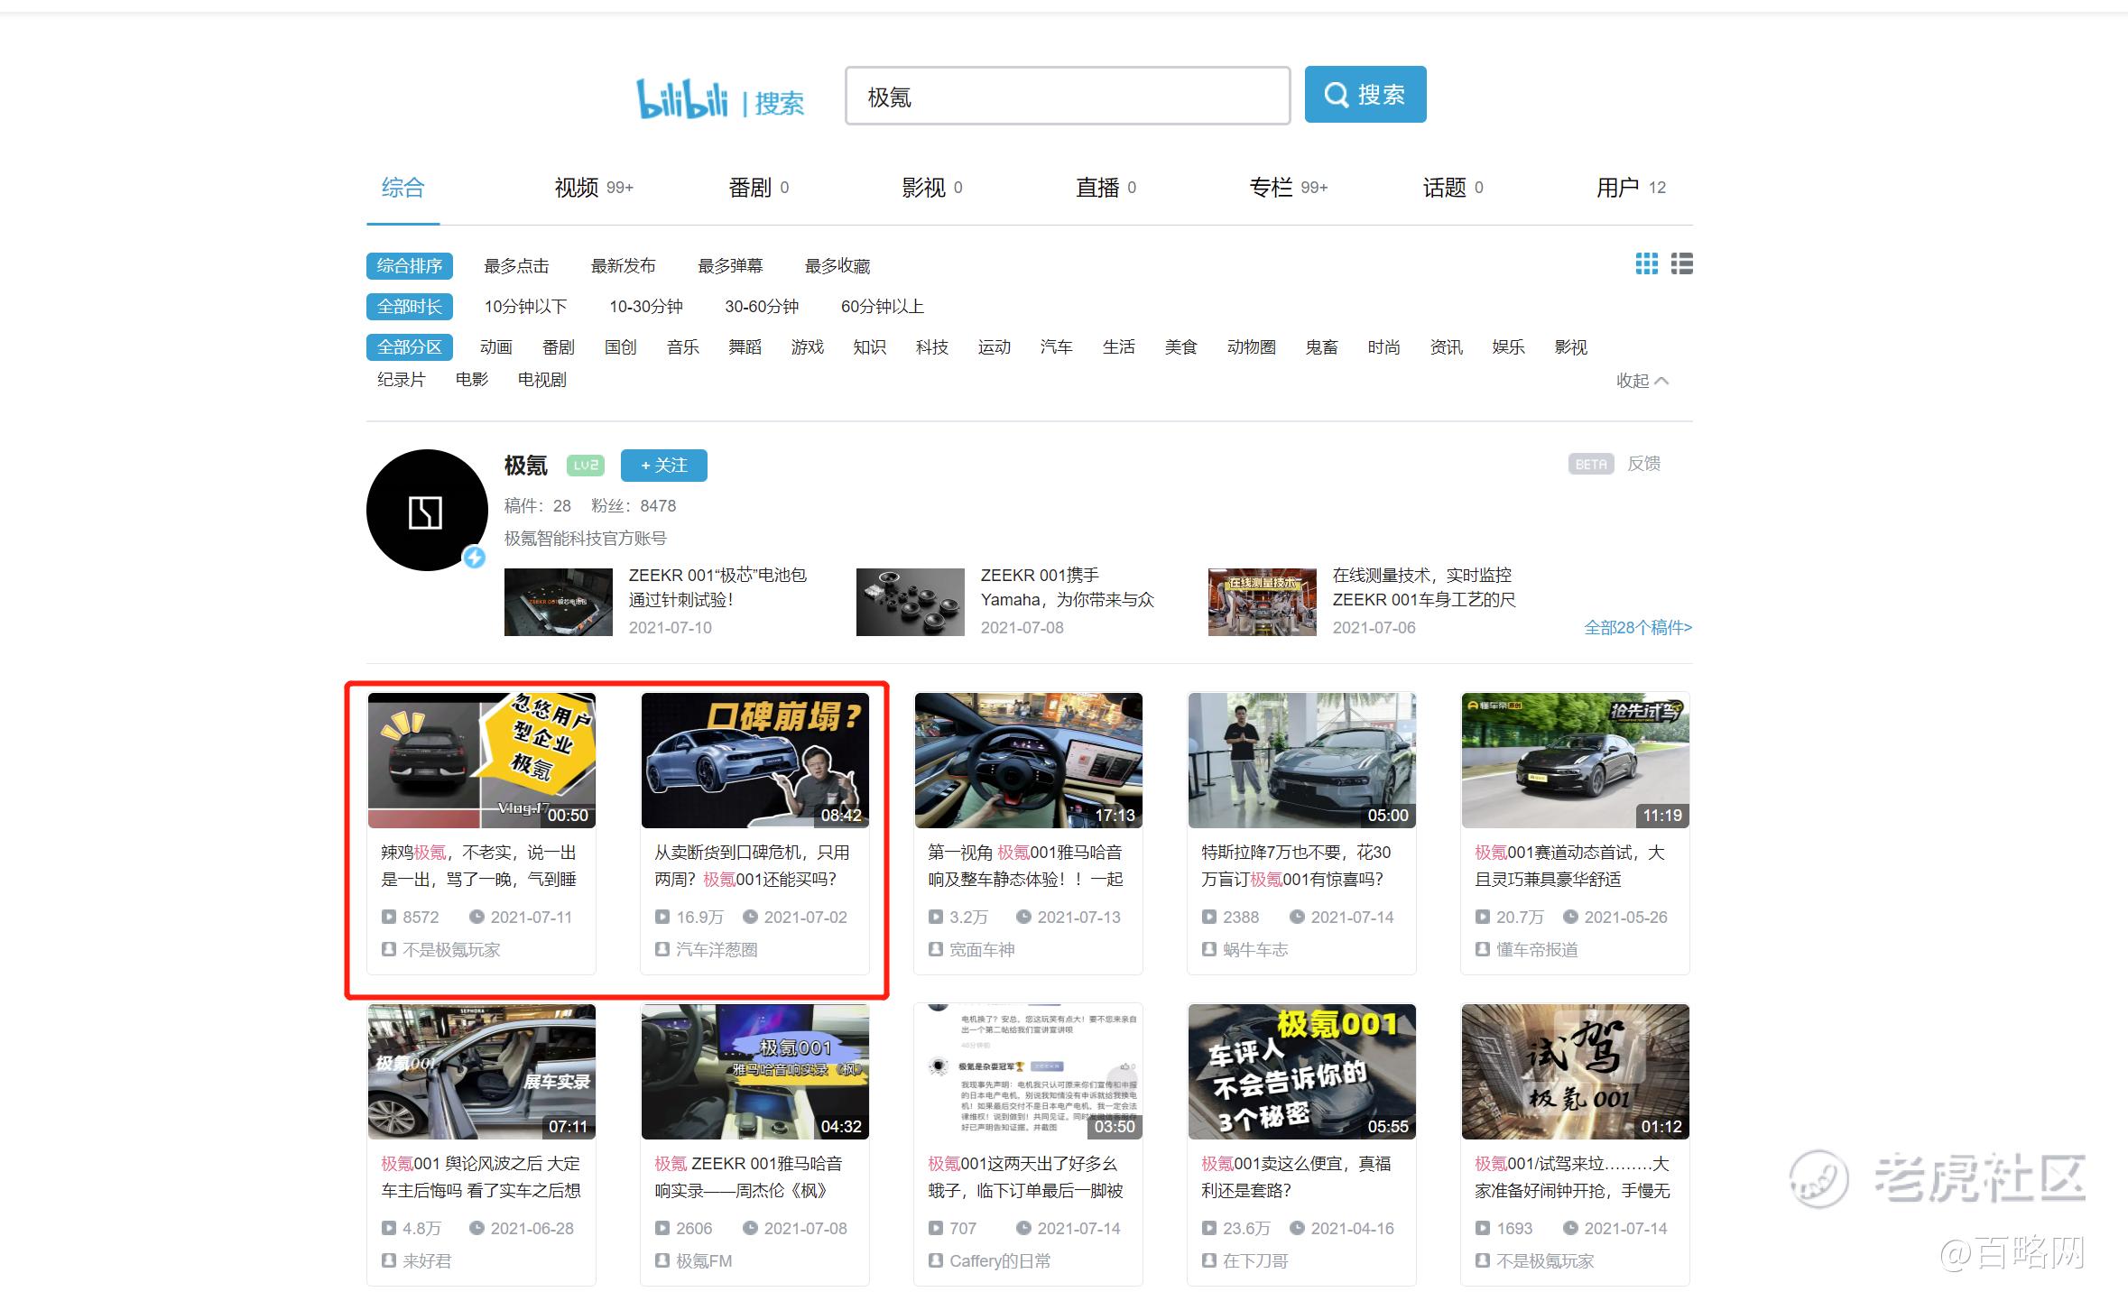
Task: Select the 最多点击 sort option
Action: click(x=516, y=266)
